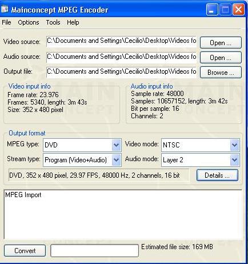Open the Options menu
This screenshot has width=248, height=264.
29,22
